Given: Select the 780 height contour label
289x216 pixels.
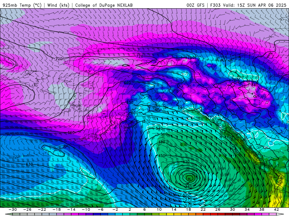Looking at the screenshot, I should 235,80.
